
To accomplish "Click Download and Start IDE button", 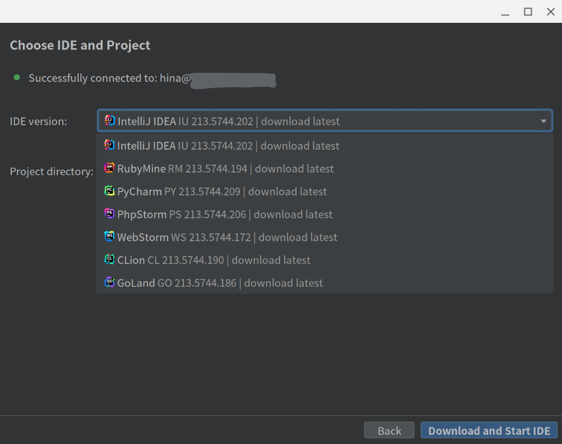I will 489,430.
